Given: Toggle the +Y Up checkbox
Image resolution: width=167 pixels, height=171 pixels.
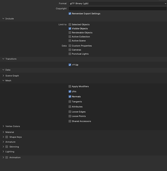Looking at the screenshot, I should coord(70,65).
